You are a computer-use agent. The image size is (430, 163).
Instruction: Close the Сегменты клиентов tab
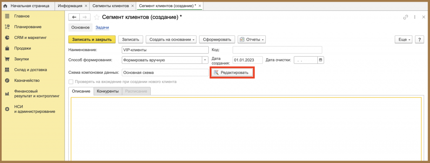pyautogui.click(x=133, y=6)
